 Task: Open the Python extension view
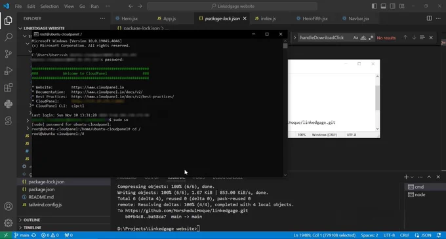click(x=9, y=104)
